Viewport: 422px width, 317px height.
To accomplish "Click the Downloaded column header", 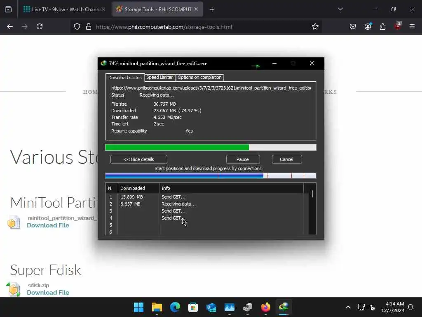I will [x=138, y=188].
